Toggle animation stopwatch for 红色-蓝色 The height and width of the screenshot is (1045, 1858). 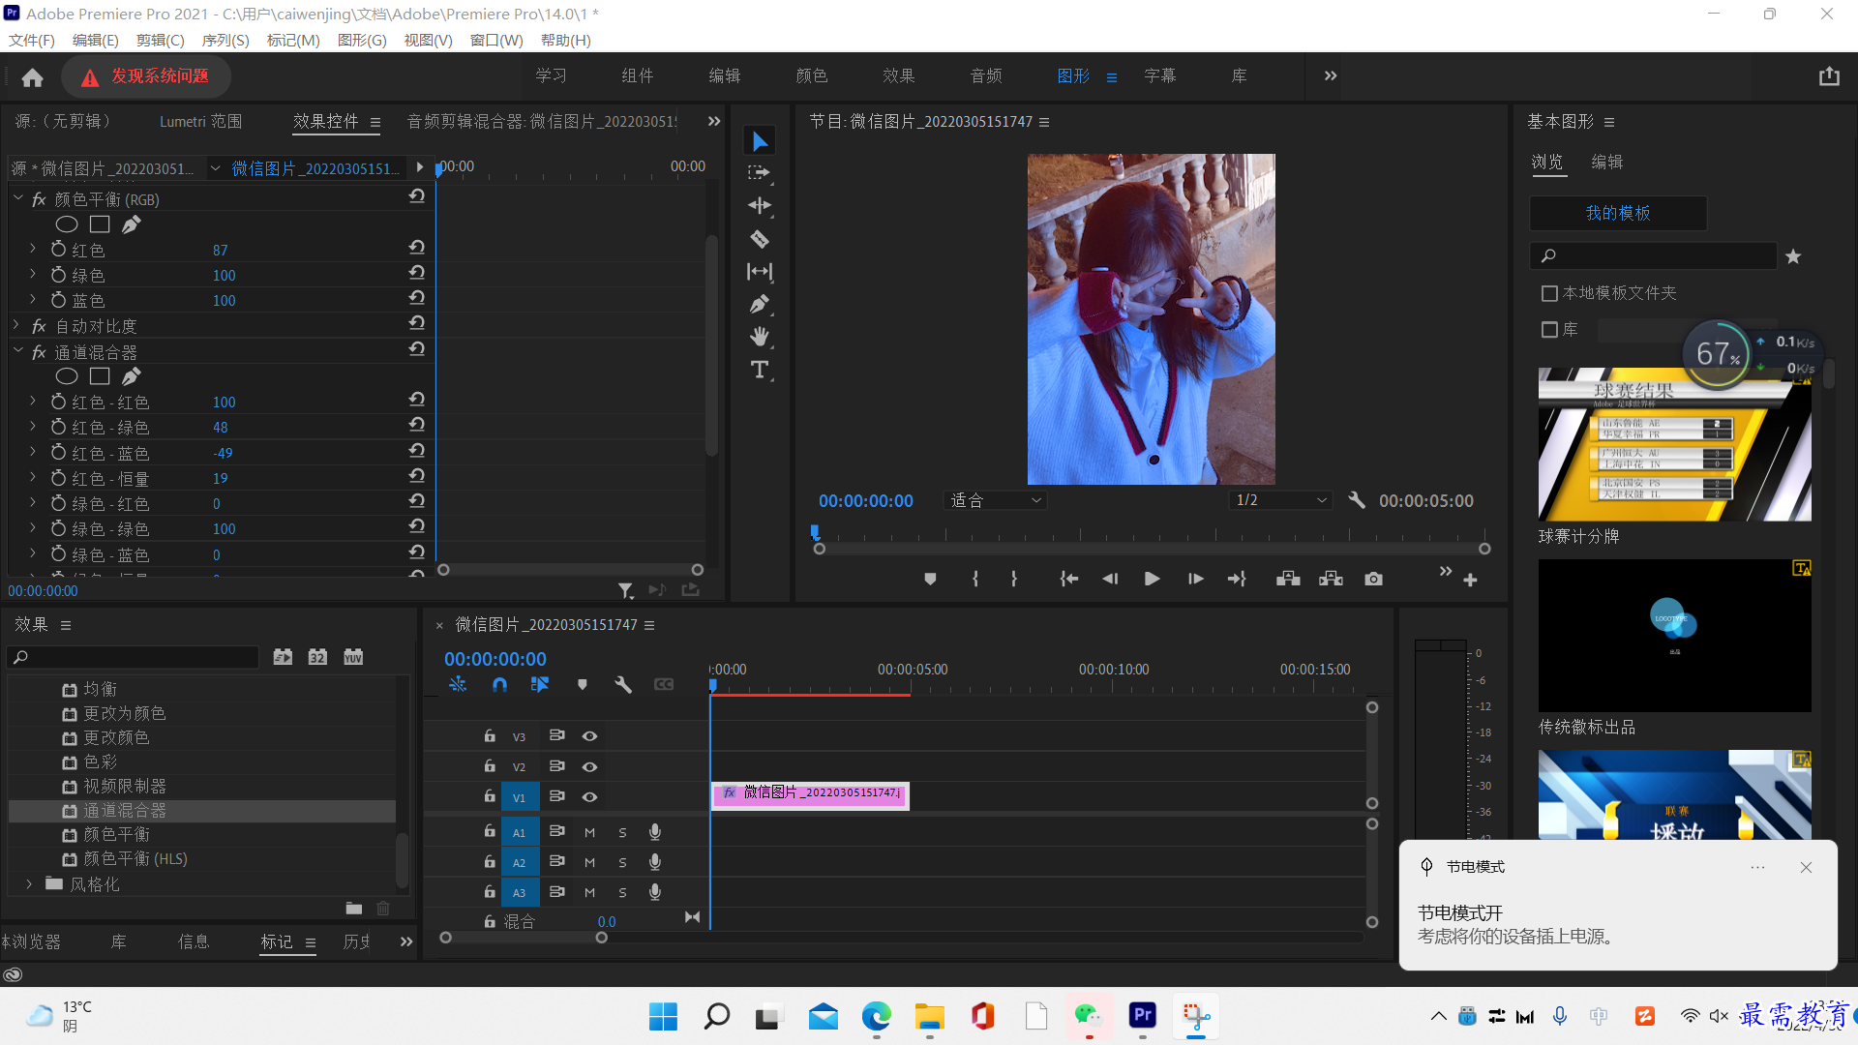click(x=59, y=453)
